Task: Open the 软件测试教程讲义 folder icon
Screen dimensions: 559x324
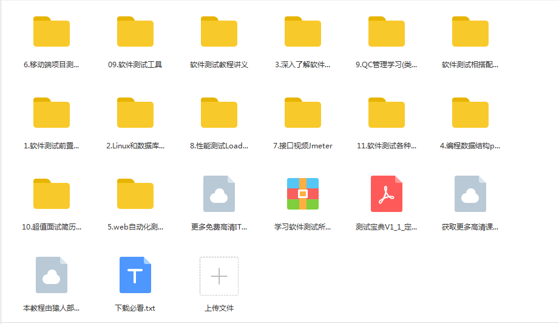Action: pos(219,31)
